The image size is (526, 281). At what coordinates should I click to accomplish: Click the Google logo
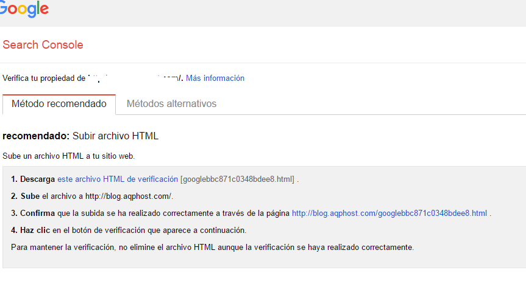pos(24,9)
